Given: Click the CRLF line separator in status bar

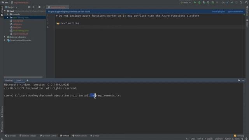Looking at the screenshot, I should pos(193,139).
